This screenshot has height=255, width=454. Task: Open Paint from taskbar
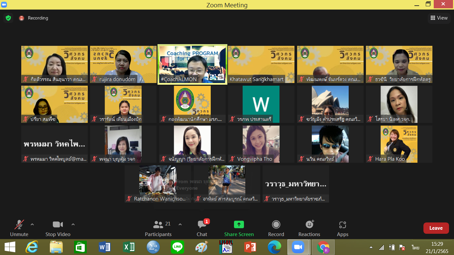201,247
